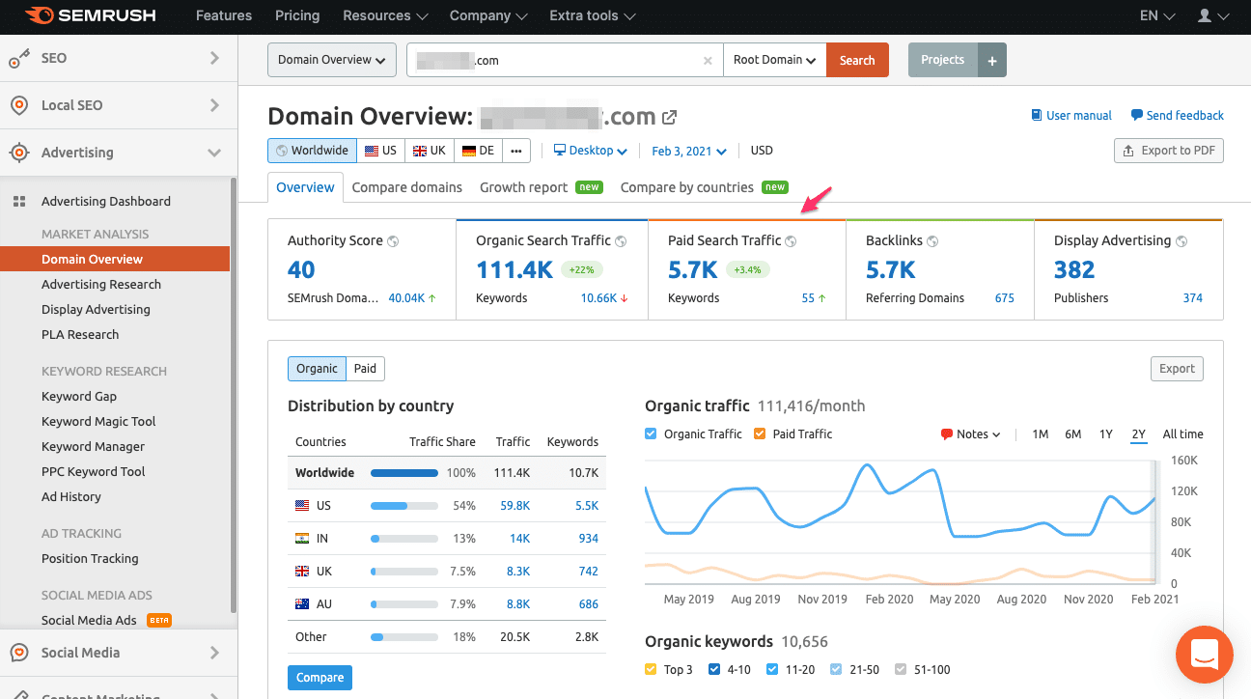
Task: Click the plus icon next to Projects
Action: tap(992, 60)
